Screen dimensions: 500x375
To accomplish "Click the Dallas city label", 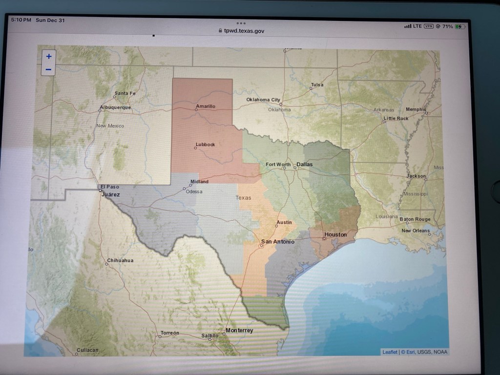I will click(x=304, y=165).
